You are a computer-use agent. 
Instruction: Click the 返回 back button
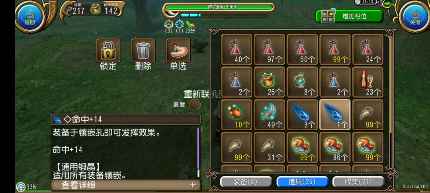coord(30,16)
